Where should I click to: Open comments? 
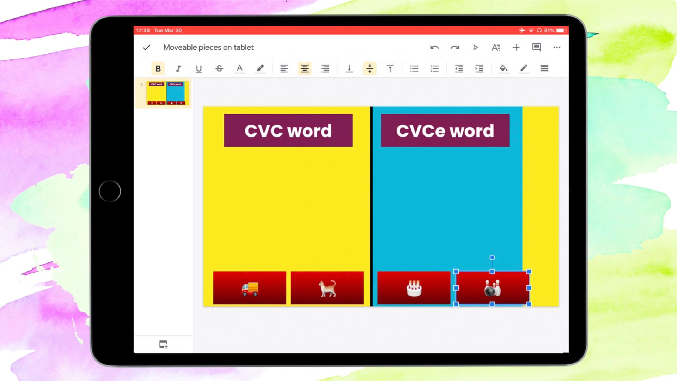(536, 47)
